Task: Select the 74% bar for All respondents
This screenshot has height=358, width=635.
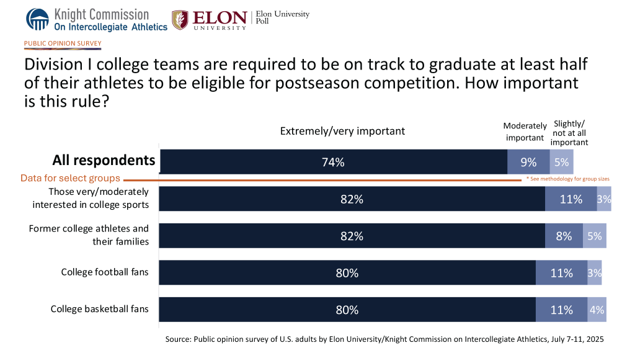Action: [x=334, y=162]
